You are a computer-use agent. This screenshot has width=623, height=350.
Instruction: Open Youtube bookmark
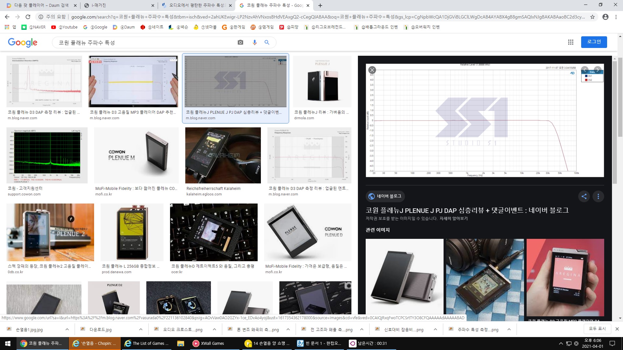coord(65,27)
